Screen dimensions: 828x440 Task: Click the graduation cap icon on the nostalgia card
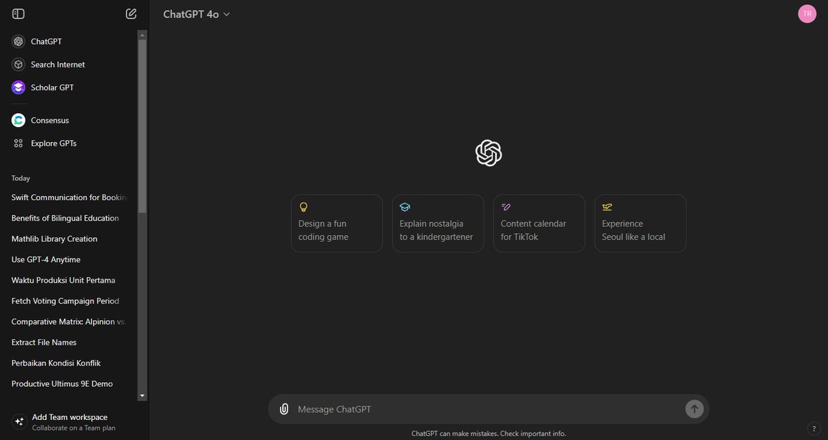coord(405,207)
